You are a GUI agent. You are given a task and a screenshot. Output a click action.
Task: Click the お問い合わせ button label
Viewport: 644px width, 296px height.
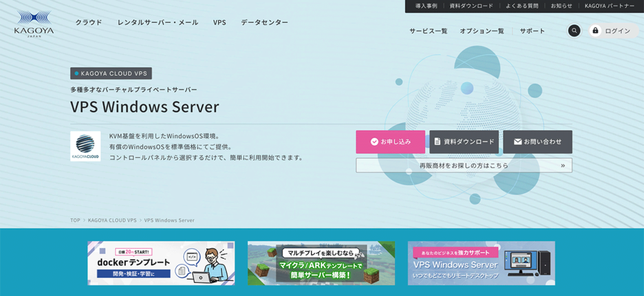point(543,142)
